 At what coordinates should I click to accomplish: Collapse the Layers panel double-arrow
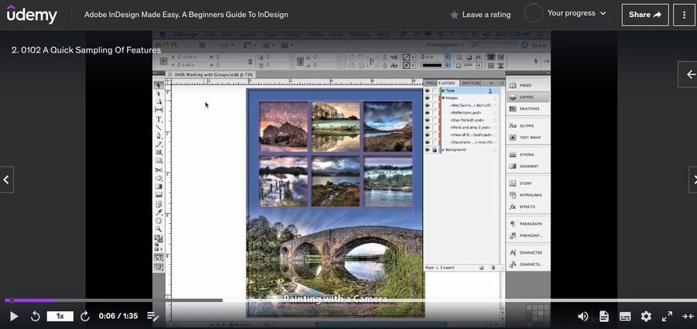[491, 83]
